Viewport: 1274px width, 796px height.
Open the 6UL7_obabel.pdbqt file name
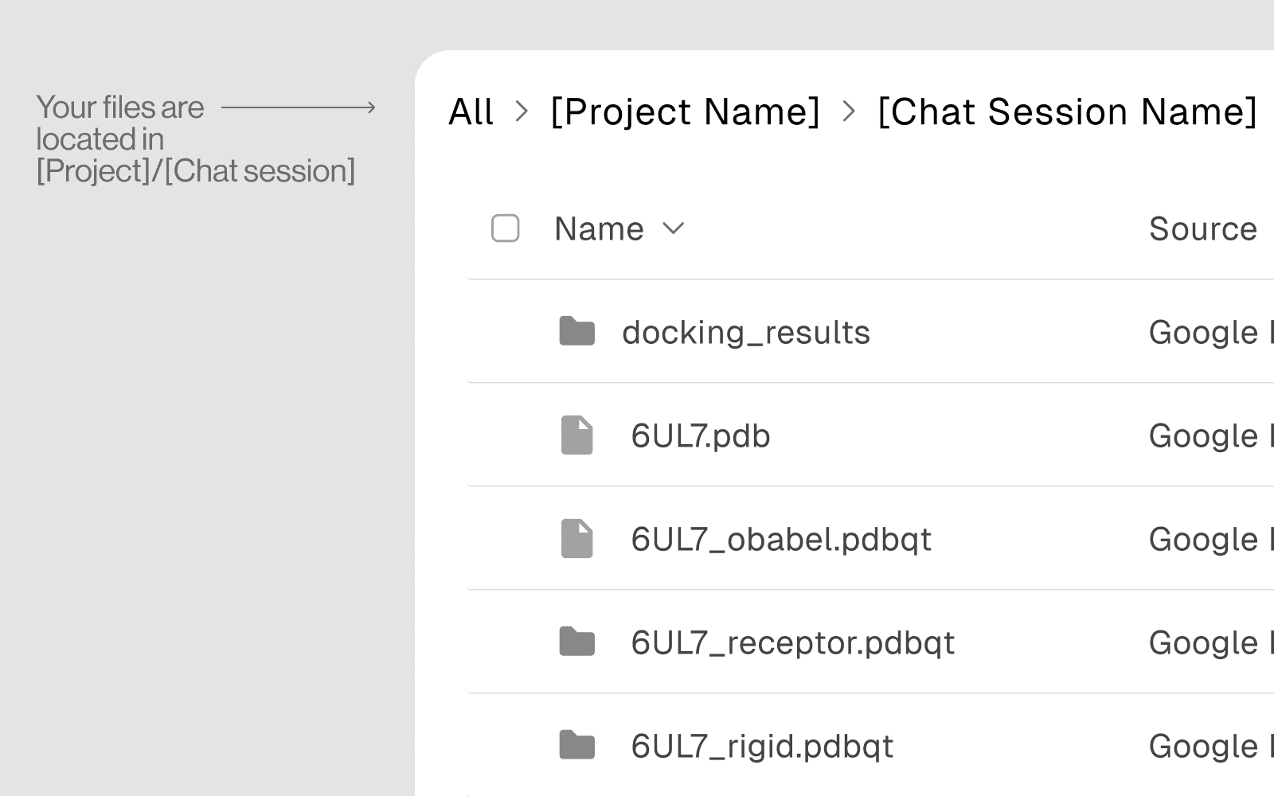click(781, 540)
